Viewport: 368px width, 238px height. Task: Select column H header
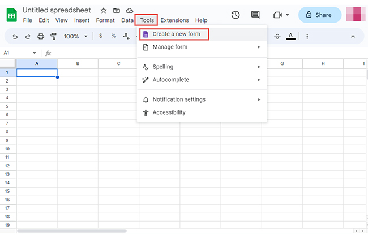pos(323,63)
